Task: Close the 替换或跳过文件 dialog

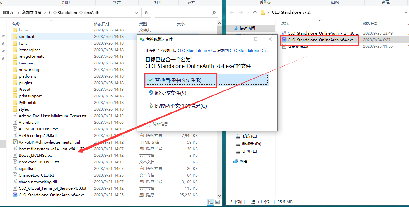Action: point(270,39)
